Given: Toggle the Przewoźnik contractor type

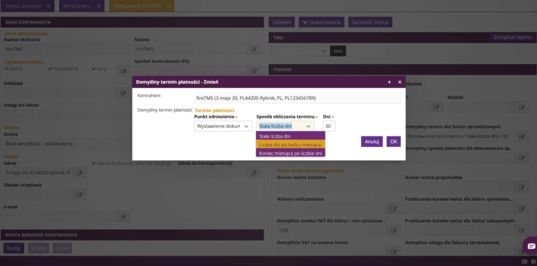Looking at the screenshot, I should 63,69.
